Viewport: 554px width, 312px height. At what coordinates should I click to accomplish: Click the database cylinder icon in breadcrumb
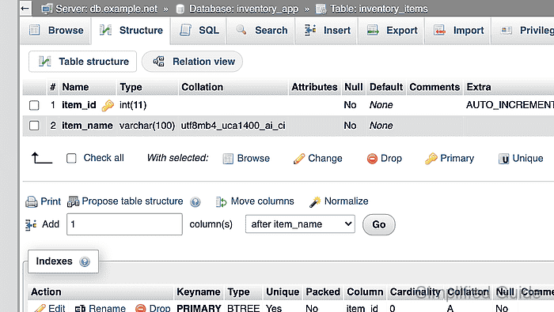pyautogui.click(x=180, y=9)
